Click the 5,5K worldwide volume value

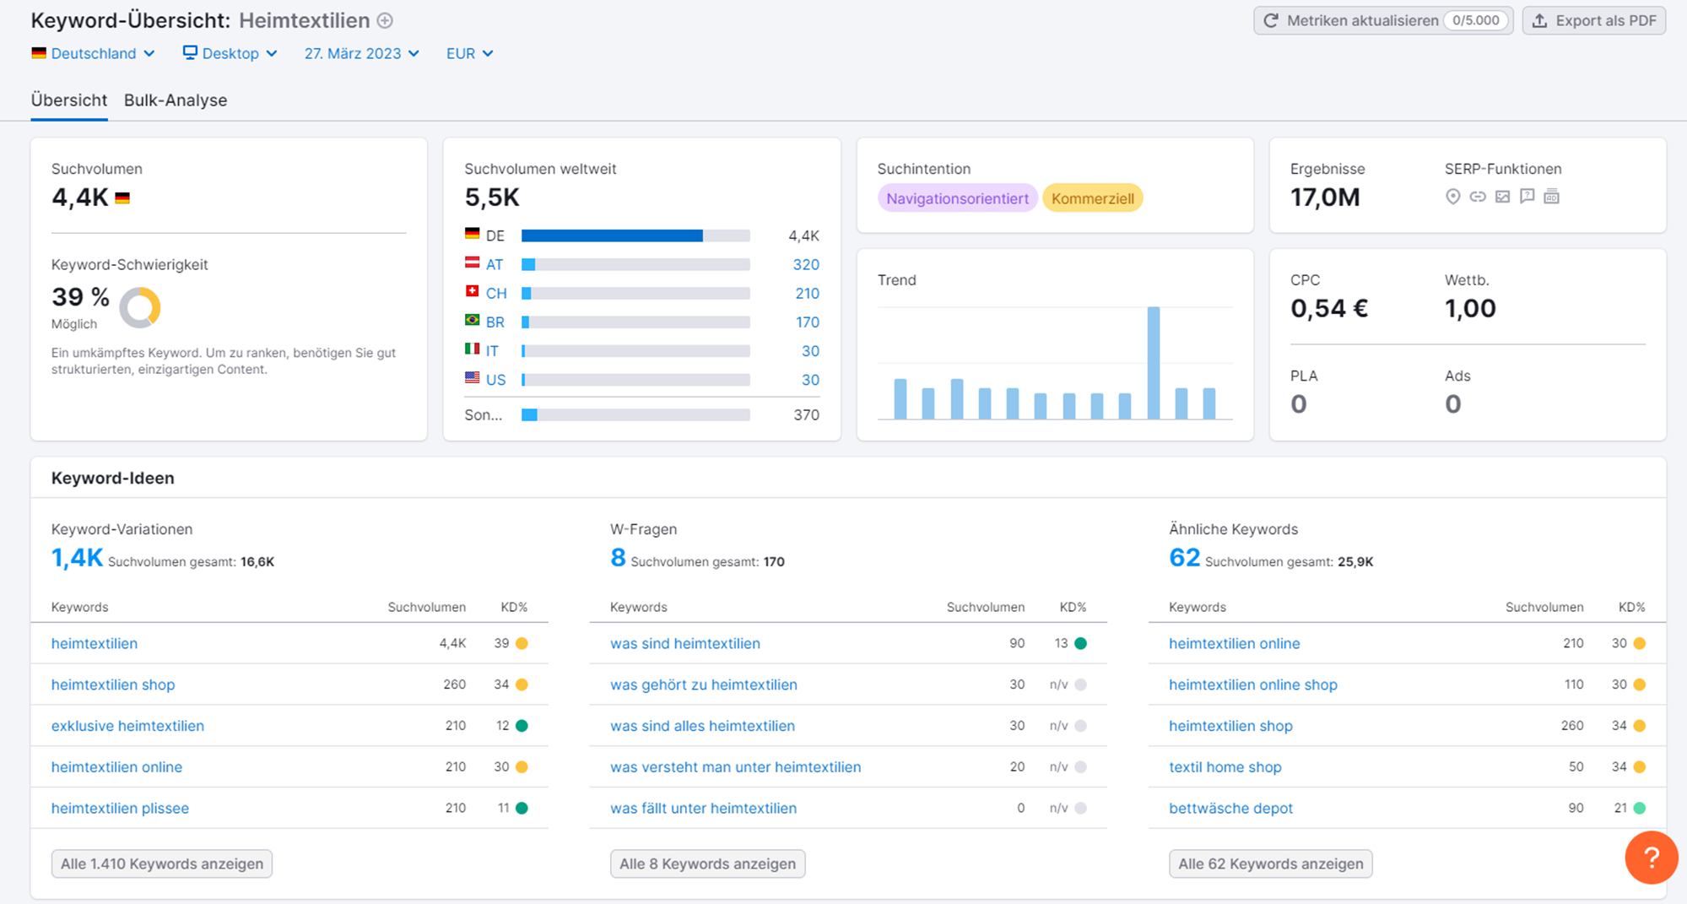coord(492,198)
